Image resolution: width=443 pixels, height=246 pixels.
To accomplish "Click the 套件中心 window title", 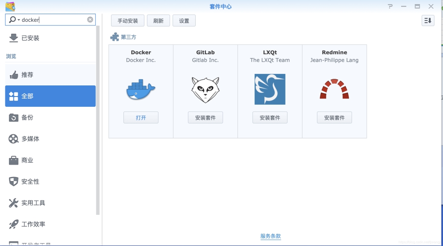I will (x=221, y=7).
